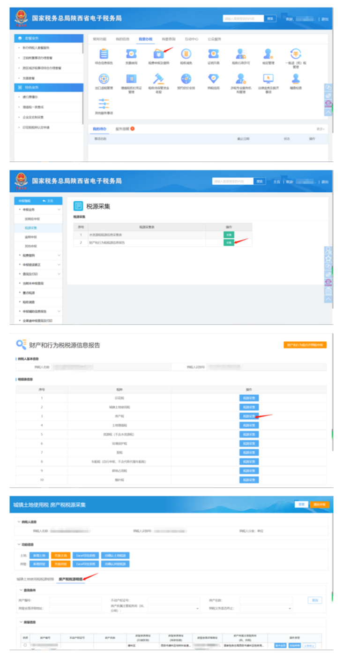Open the 税务行政许可 icon
Image resolution: width=344 pixels, height=657 pixels.
[241, 54]
